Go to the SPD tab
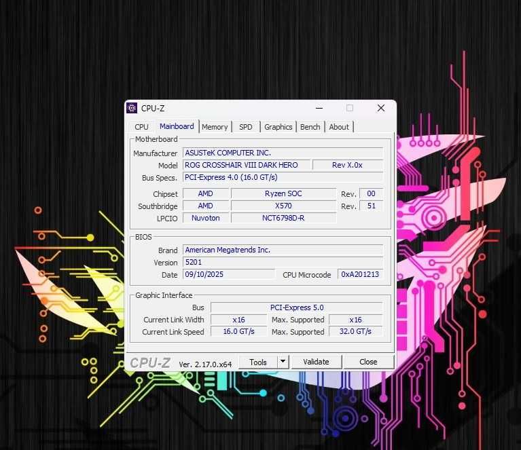Screen dimensions: 521x450 tap(246, 127)
